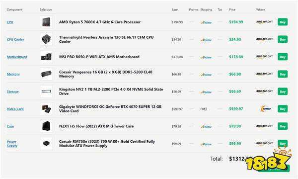Screen dimensions: 298x179
Task: Click the Shipping column header
Action: pyautogui.click(x=206, y=10)
